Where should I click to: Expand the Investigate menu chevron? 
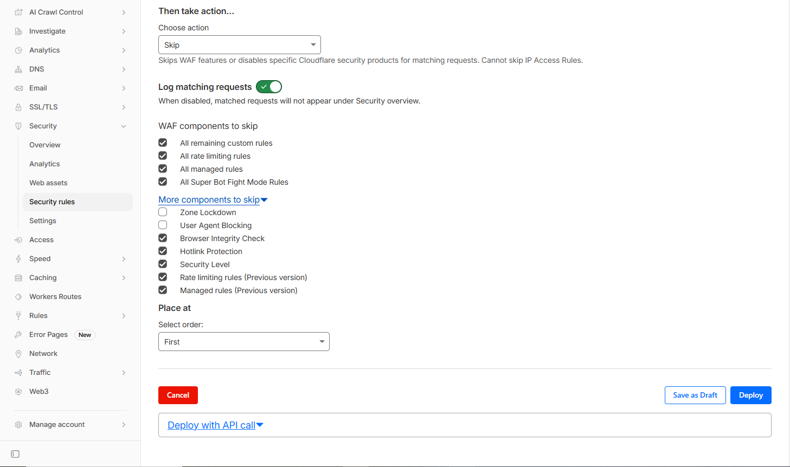(124, 31)
